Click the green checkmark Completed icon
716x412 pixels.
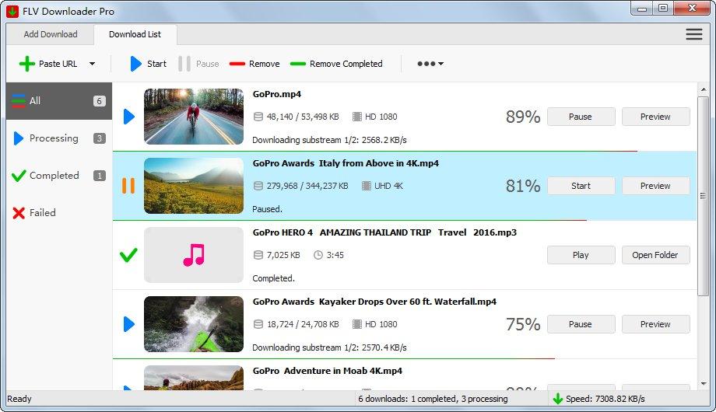pyautogui.click(x=19, y=176)
